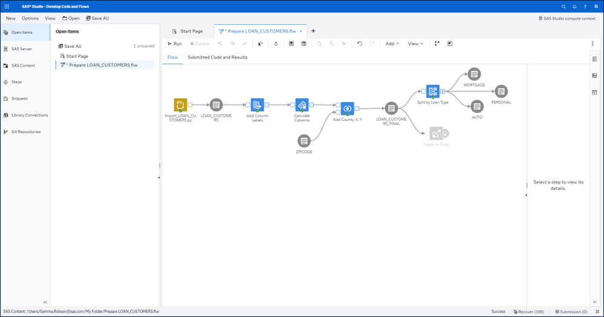
Task: Add a new tab with plus
Action: pyautogui.click(x=313, y=31)
